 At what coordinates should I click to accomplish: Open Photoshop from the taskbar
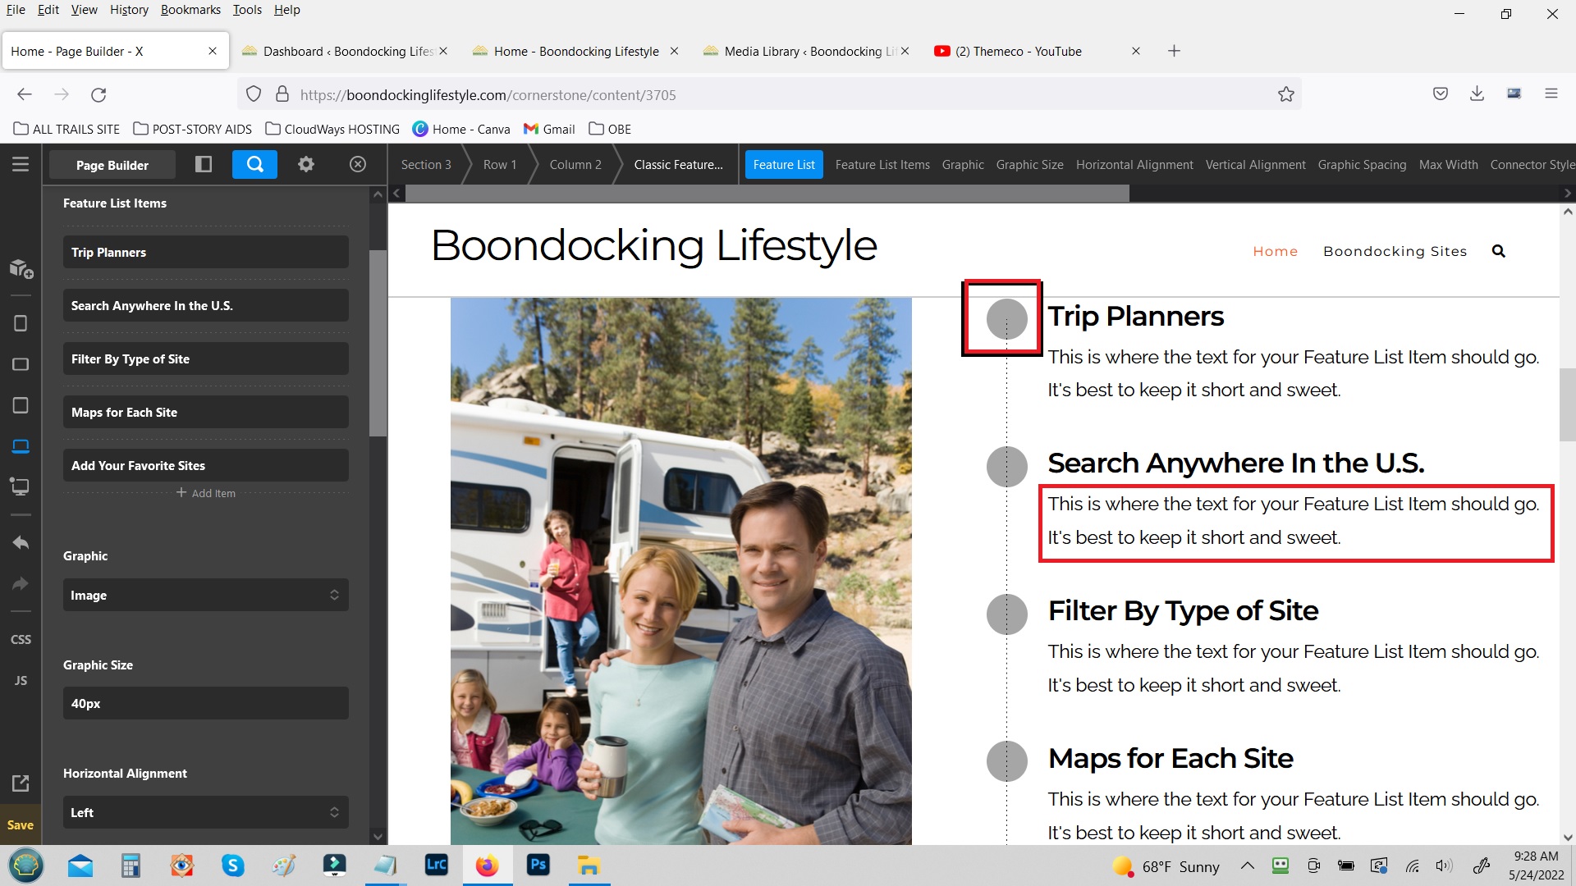538,865
